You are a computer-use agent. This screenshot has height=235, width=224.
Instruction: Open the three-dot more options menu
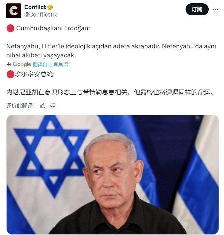(215, 9)
